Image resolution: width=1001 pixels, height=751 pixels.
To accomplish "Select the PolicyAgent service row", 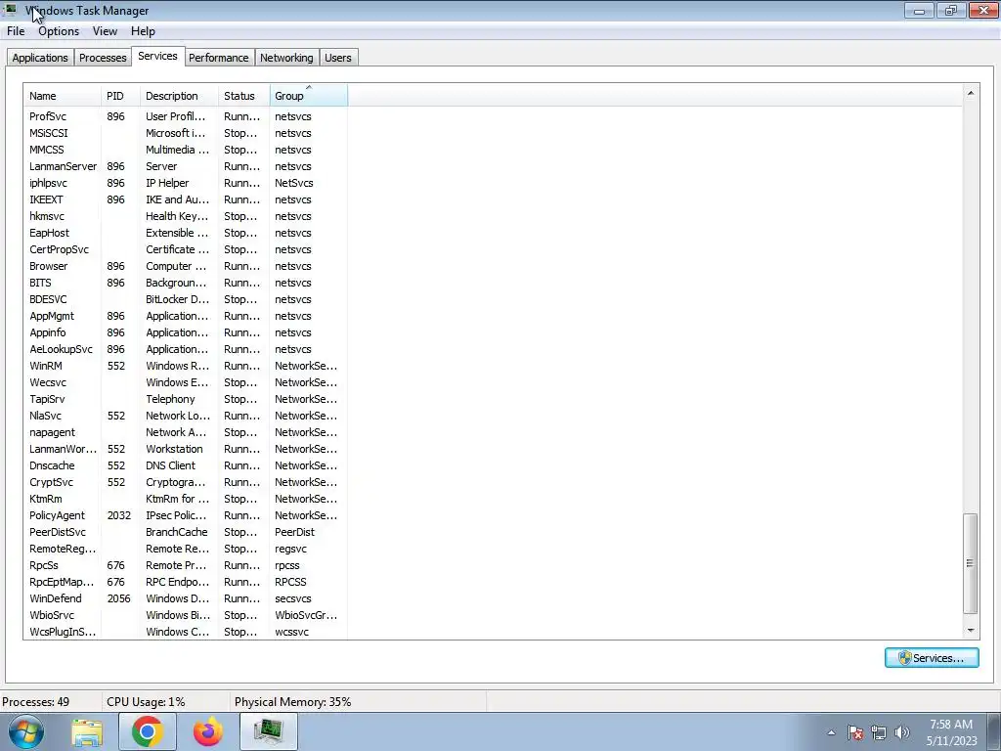I will pos(186,514).
